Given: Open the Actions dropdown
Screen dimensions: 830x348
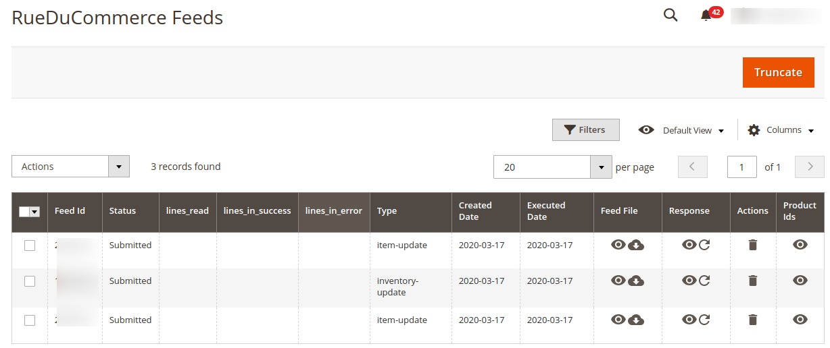Looking at the screenshot, I should click(70, 167).
